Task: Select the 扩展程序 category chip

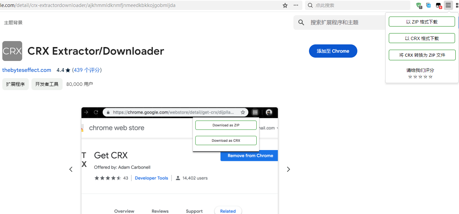Action: pyautogui.click(x=16, y=84)
